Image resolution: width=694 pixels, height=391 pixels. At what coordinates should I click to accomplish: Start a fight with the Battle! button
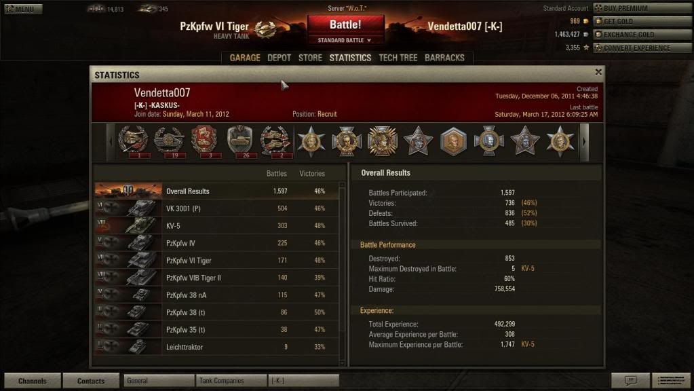click(x=345, y=25)
